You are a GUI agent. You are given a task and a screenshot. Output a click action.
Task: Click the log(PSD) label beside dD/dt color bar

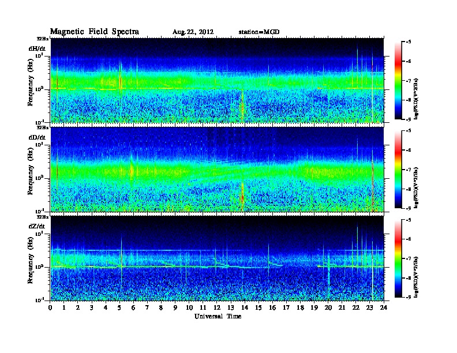(417, 188)
